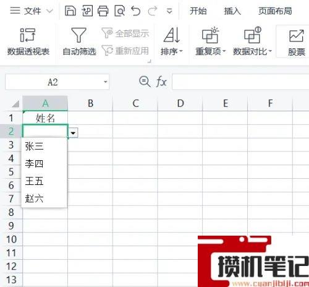309x287 pixels.
Task: Click the export/save-as icon next to Save
Action: (87, 11)
